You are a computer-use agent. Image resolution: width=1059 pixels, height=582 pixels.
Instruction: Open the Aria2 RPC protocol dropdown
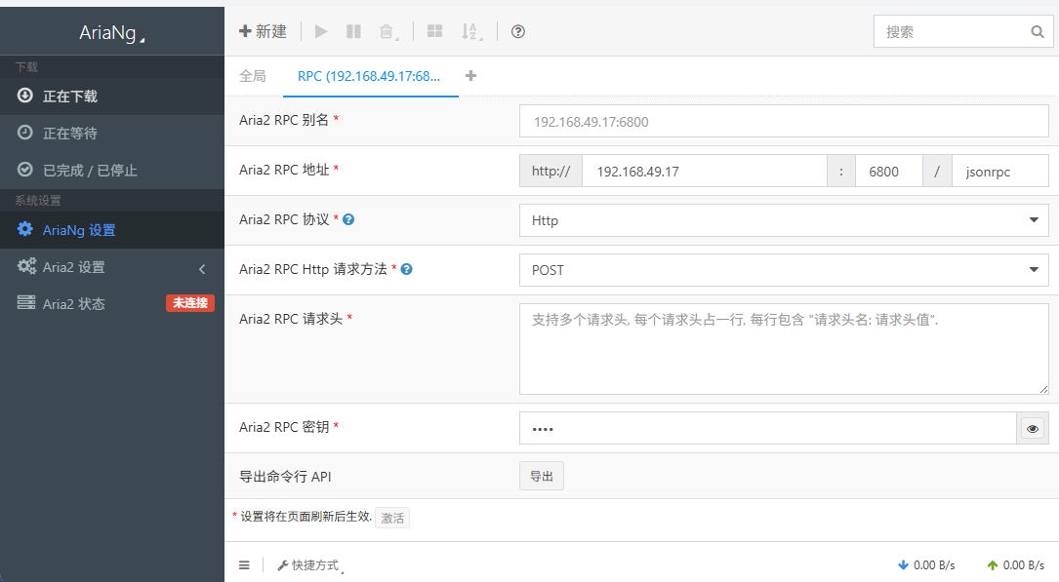(783, 220)
